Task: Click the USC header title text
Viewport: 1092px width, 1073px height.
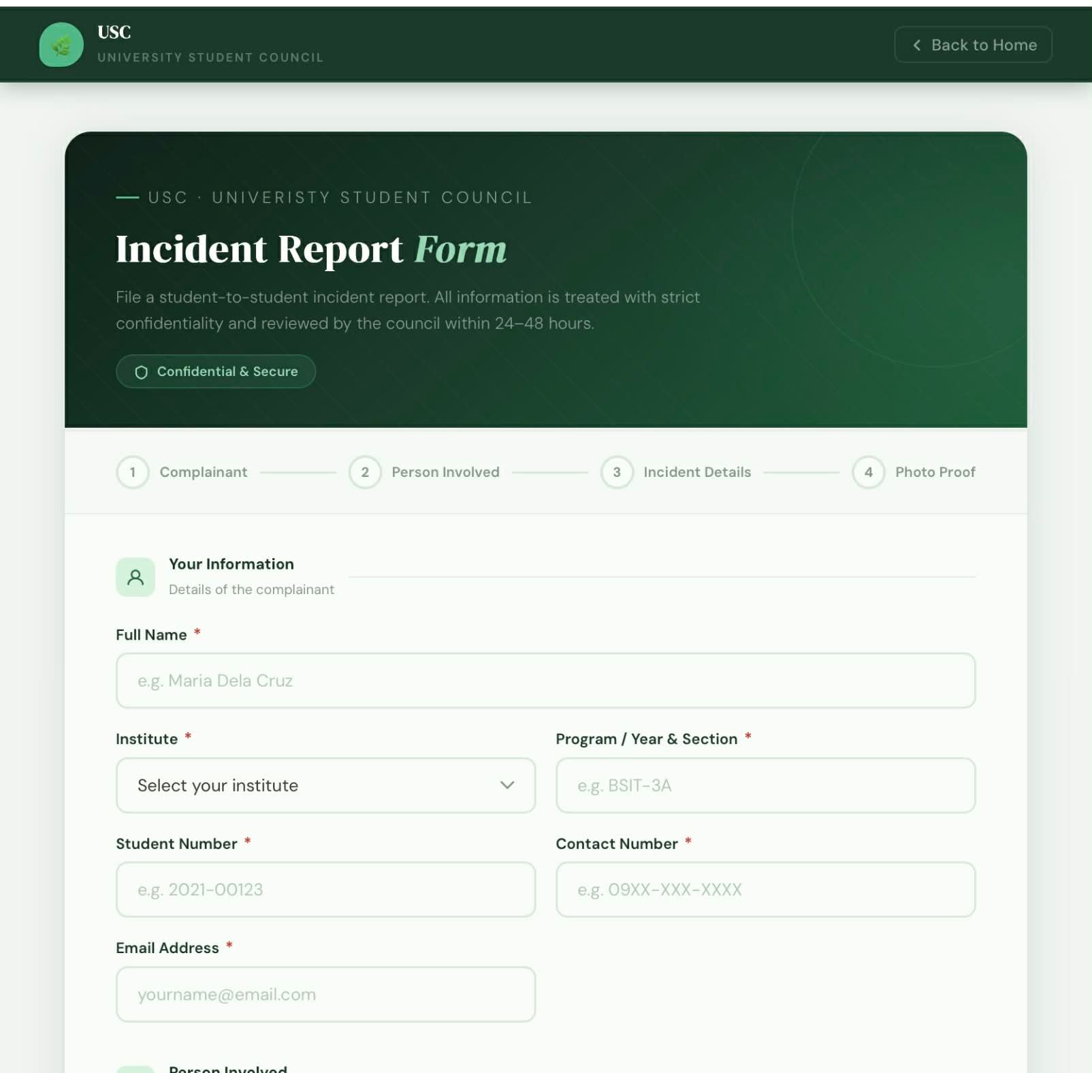Action: pyautogui.click(x=114, y=32)
